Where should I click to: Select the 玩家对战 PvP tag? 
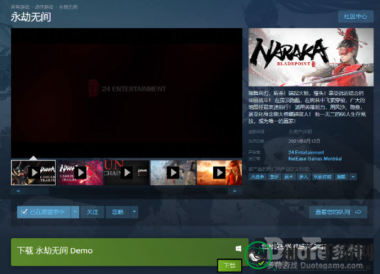pyautogui.click(x=322, y=176)
